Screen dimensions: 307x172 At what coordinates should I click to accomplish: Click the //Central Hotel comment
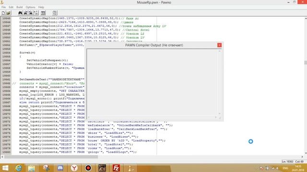click(136, 30)
